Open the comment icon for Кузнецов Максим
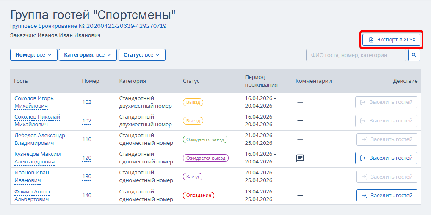This screenshot has width=431, height=215. click(x=300, y=158)
